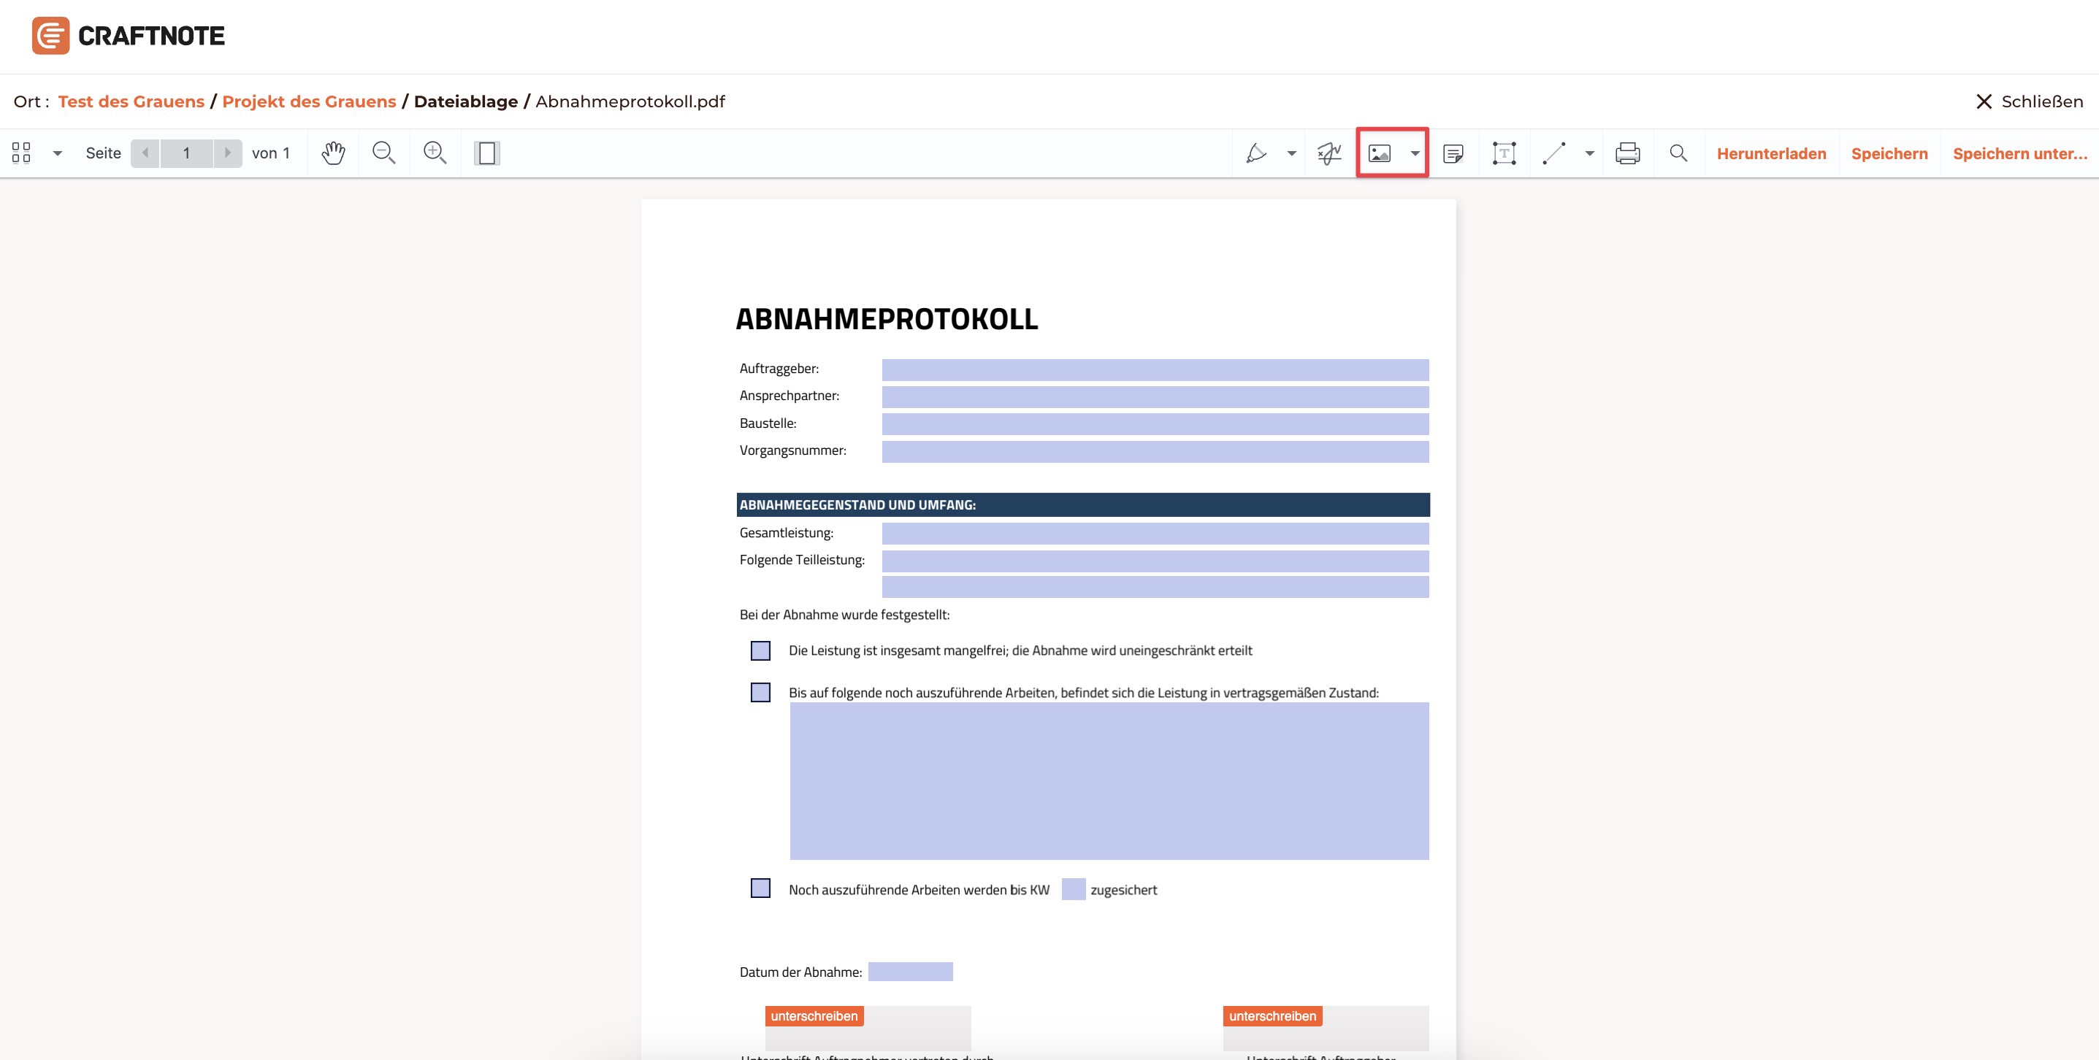2099x1060 pixels.
Task: Expand the image tool dropdown arrow
Action: (x=1415, y=153)
